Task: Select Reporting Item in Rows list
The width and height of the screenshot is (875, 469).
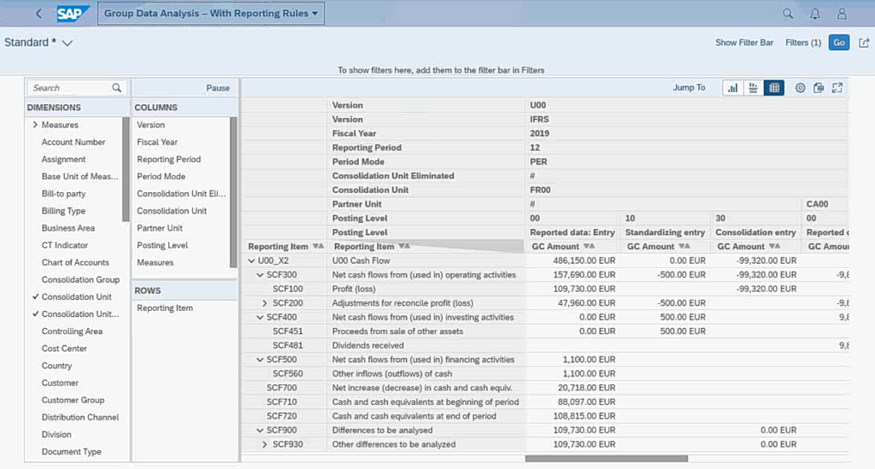Action: (165, 308)
